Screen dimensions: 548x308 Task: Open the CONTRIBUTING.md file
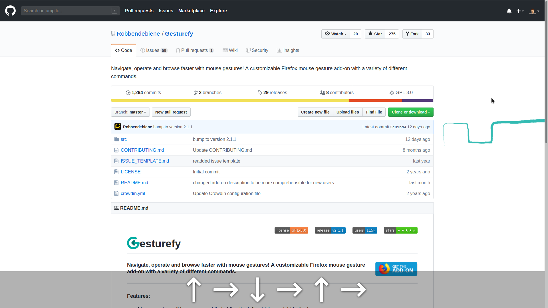[142, 150]
